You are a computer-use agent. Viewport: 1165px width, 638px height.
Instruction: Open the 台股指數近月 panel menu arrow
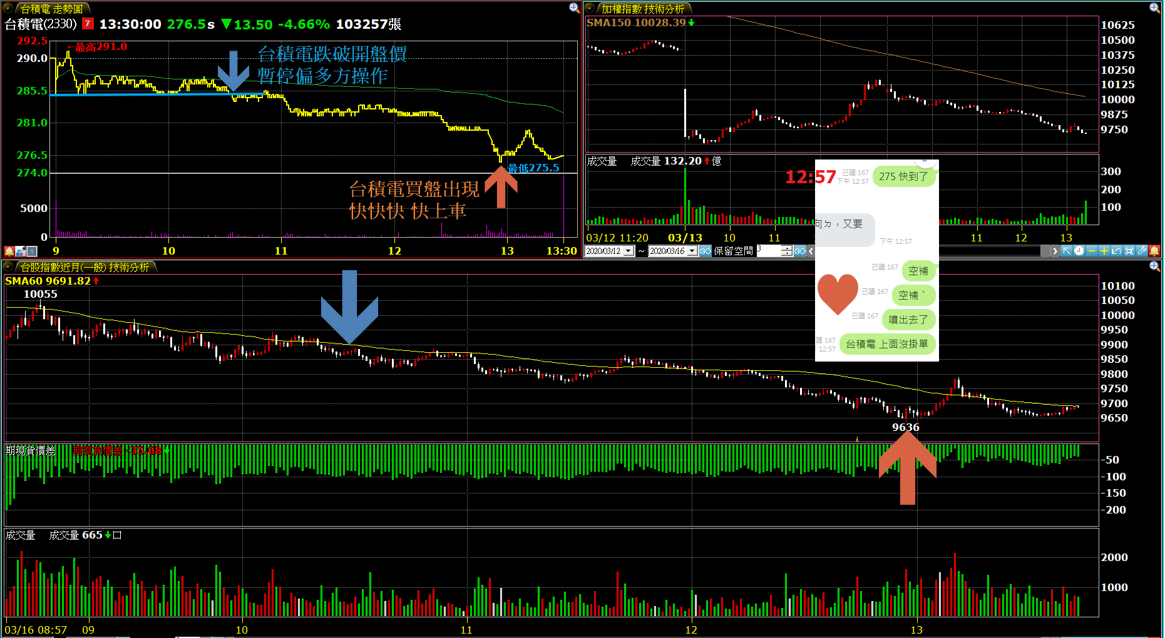click(x=8, y=266)
